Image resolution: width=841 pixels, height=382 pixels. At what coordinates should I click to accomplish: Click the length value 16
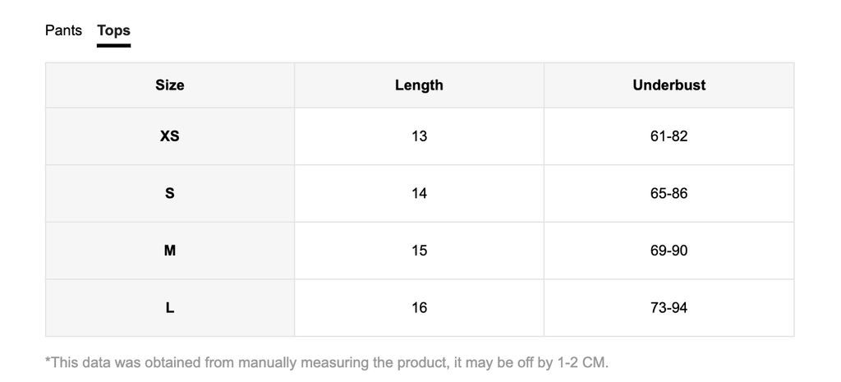click(419, 308)
